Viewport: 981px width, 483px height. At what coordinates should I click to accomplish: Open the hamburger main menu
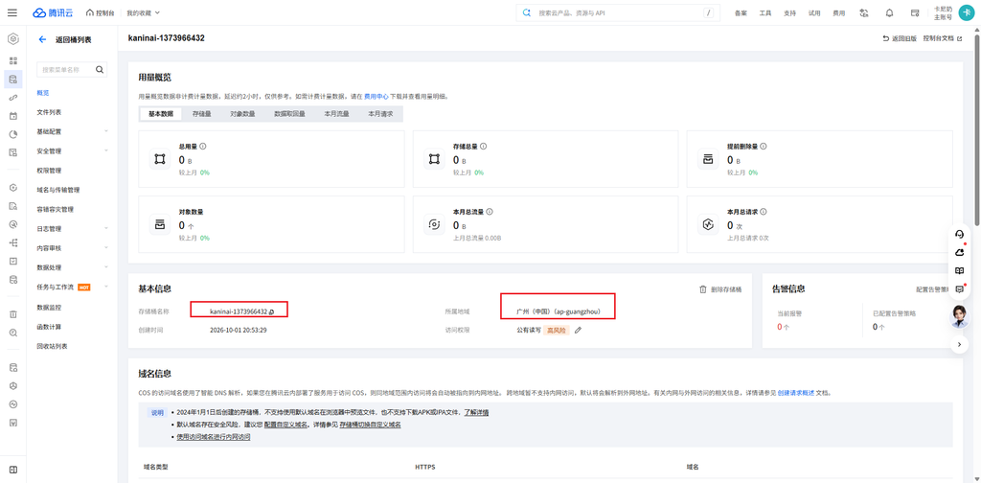(12, 12)
